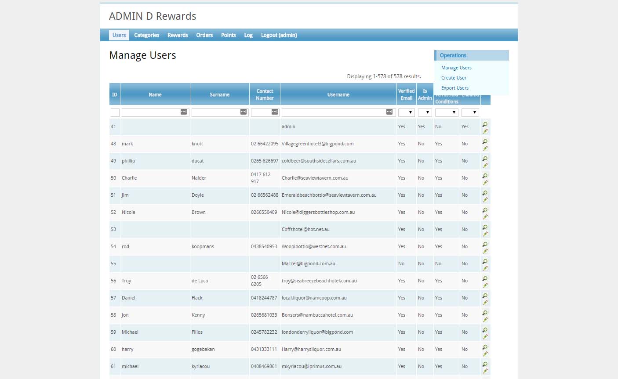Edit Charlie Nalder using the pencil icon

[485, 182]
